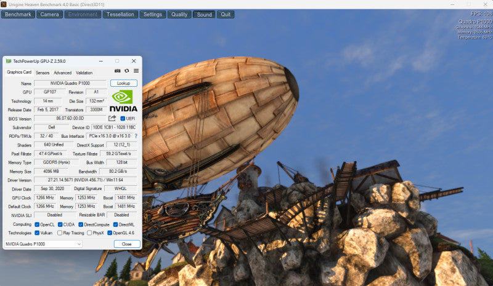Click the Resizable BAR value Disabled
Screen dimensions: 493x286
click(x=122, y=215)
